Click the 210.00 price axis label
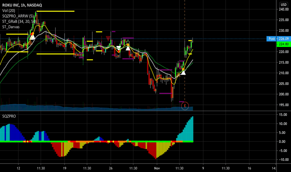Image resolution: width=291 pixels, height=172 pixels. (284, 73)
